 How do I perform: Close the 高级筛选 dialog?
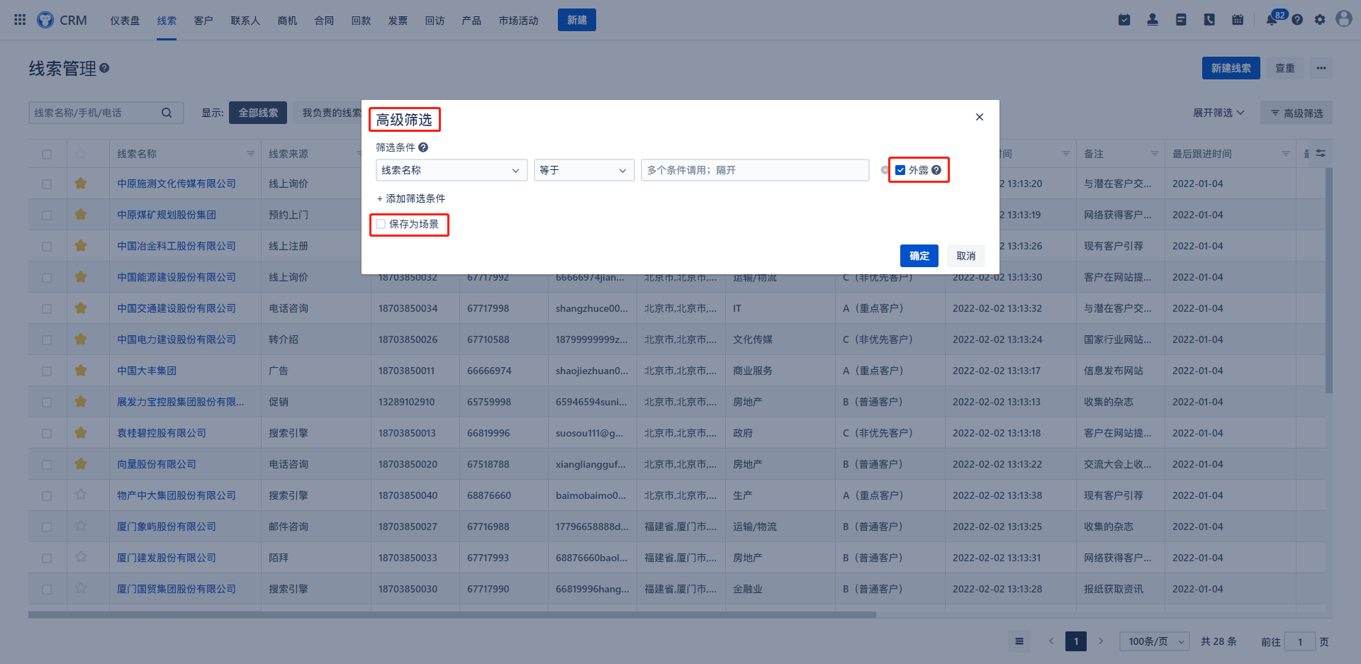click(x=980, y=117)
